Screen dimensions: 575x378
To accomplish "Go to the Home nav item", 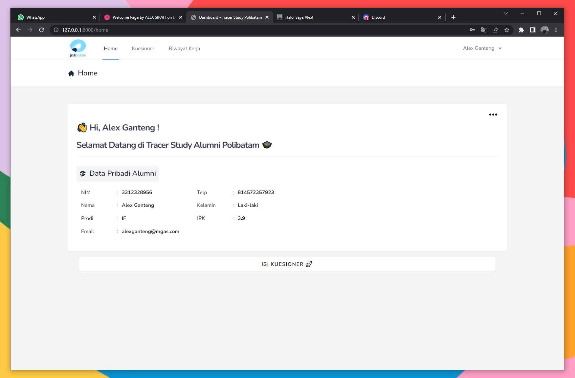I will click(111, 48).
